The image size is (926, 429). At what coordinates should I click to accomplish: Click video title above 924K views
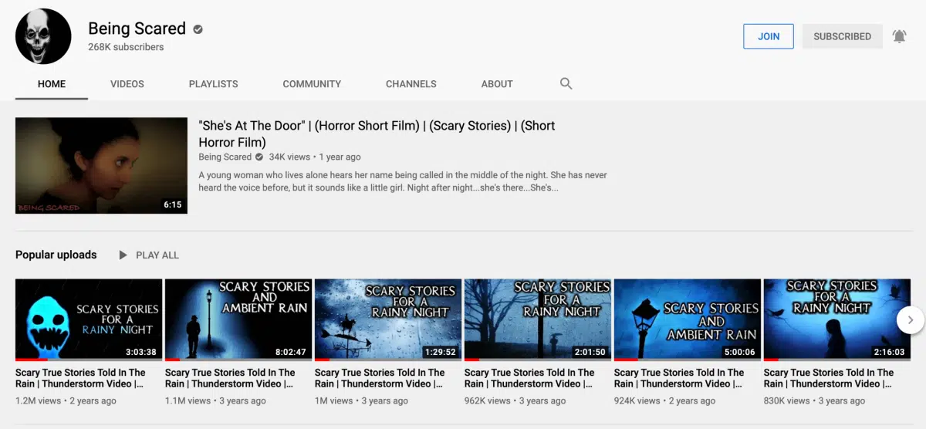[679, 378]
